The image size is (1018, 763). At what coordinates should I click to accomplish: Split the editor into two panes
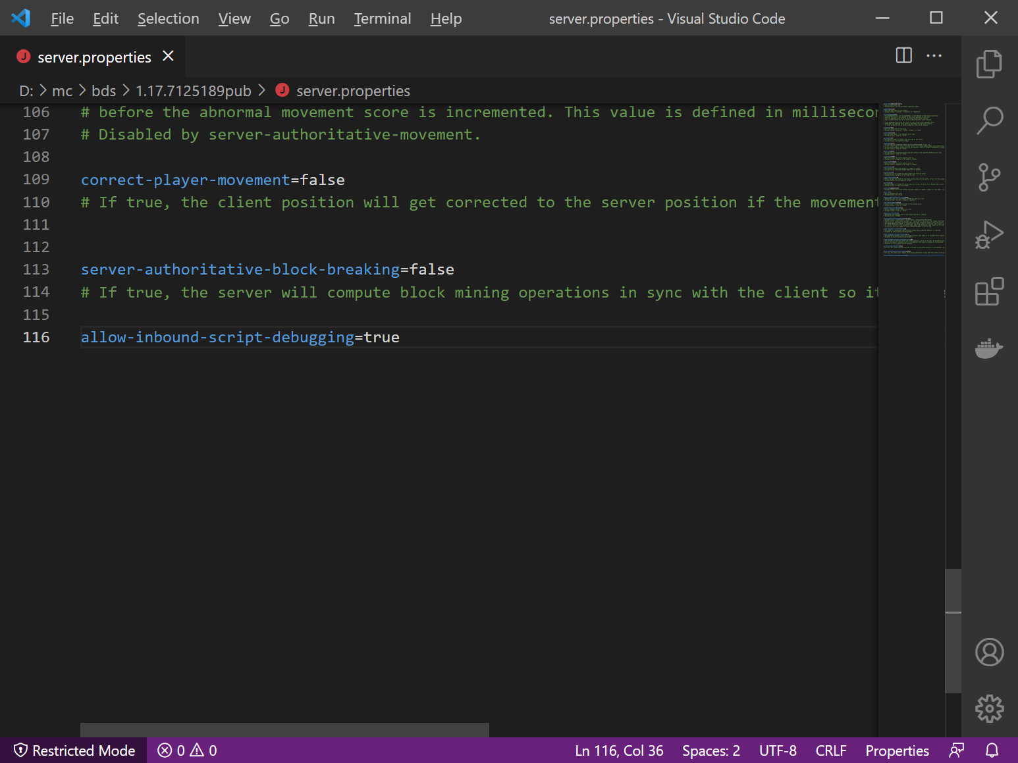(903, 55)
